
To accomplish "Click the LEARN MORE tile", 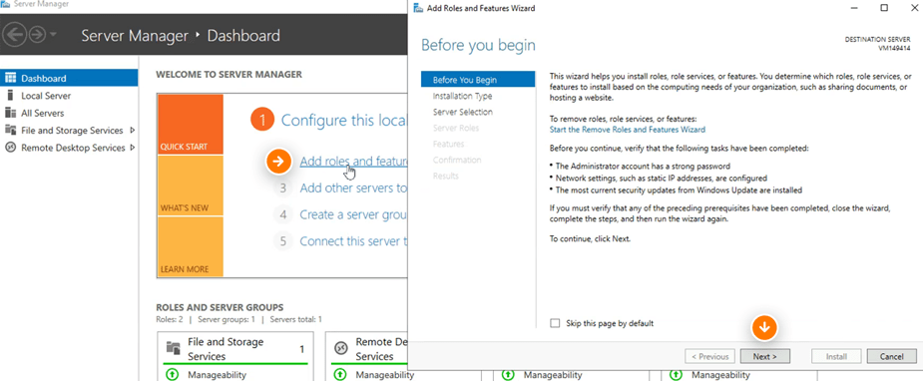I will [x=191, y=247].
